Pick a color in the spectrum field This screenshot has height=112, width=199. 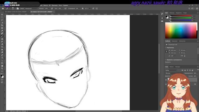181,30
